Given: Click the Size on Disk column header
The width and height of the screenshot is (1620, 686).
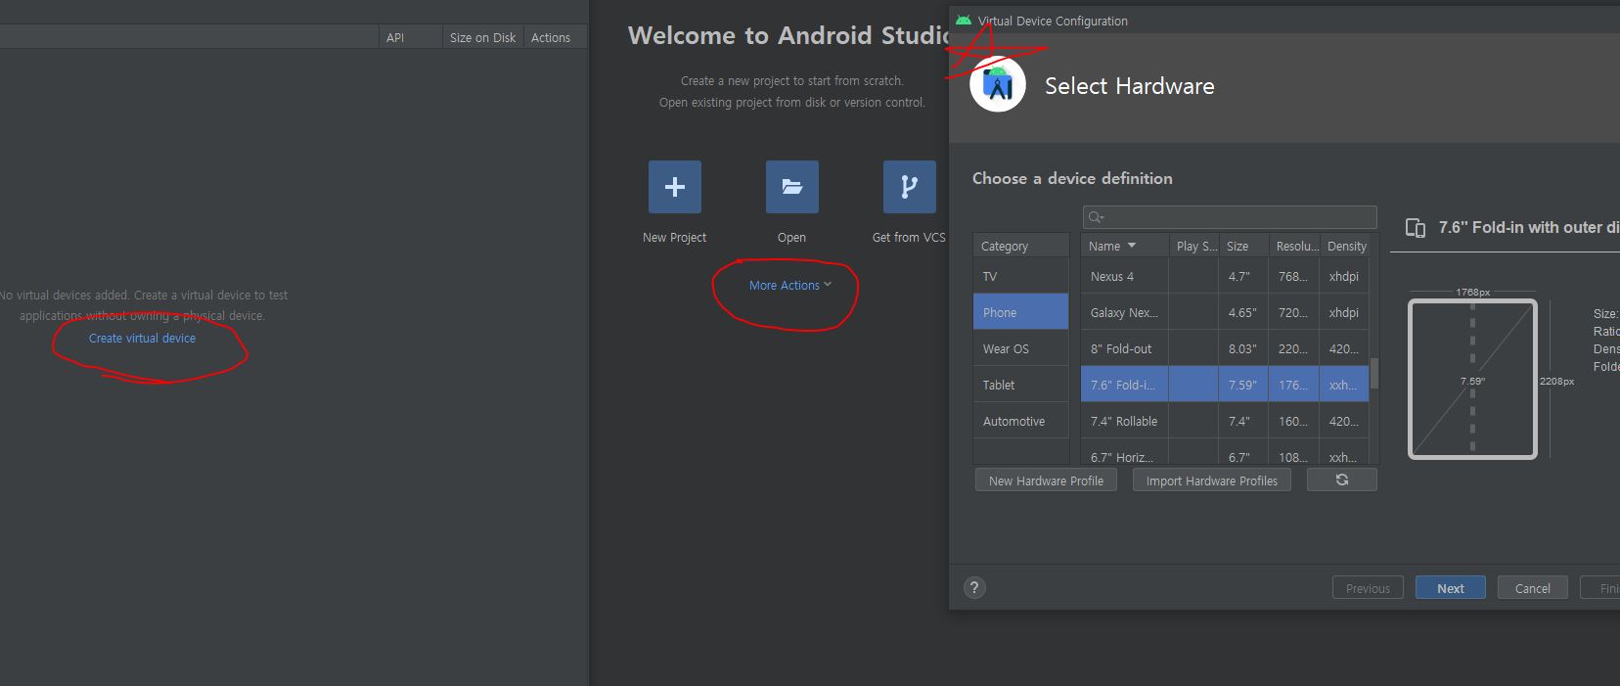Looking at the screenshot, I should pyautogui.click(x=482, y=37).
